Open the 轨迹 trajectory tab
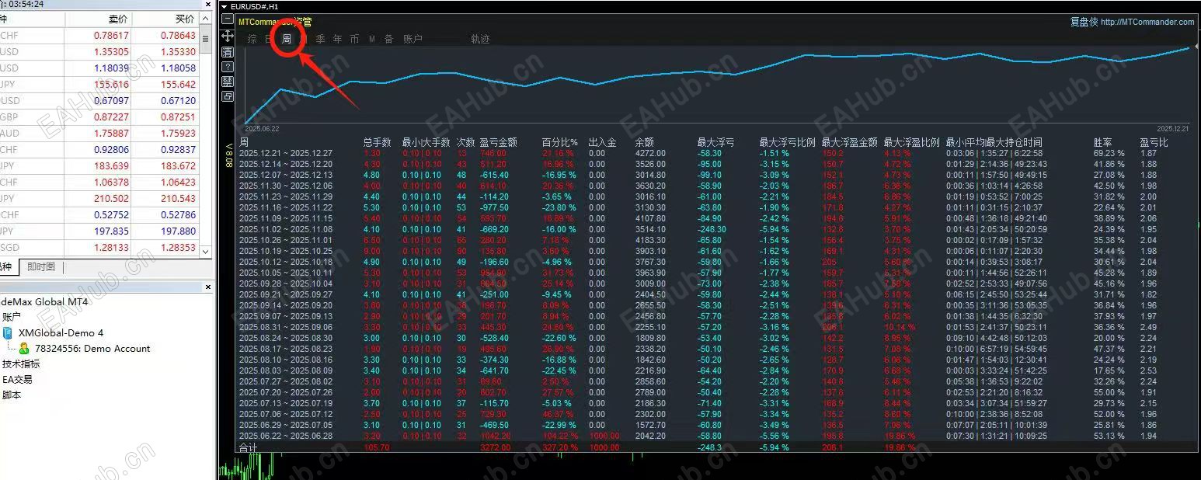Image resolution: width=1201 pixels, height=480 pixels. tap(480, 39)
